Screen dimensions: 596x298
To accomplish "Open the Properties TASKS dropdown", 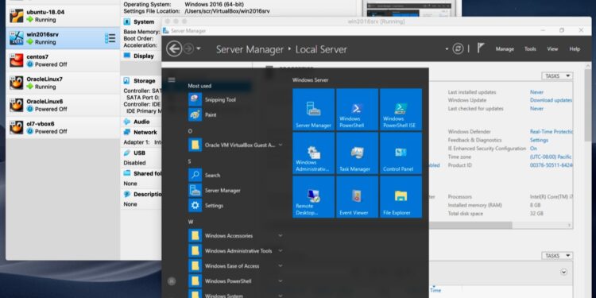I will point(557,76).
